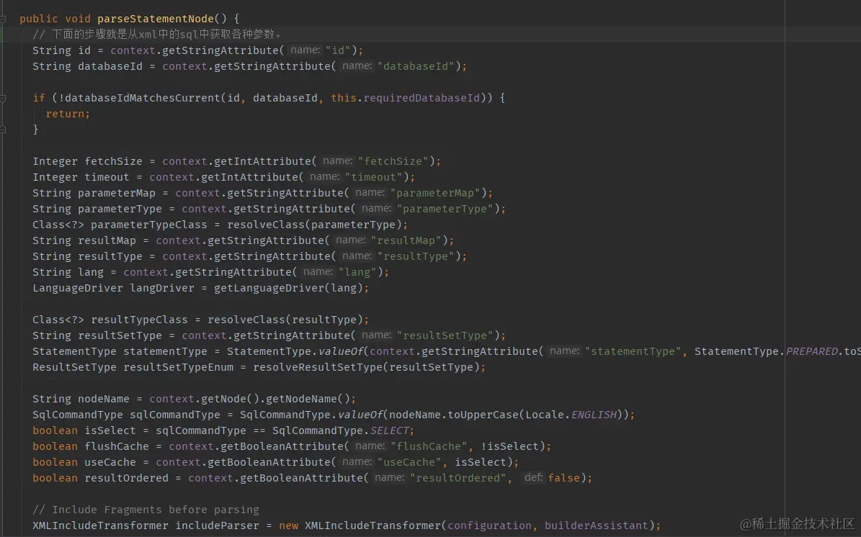Viewport: 861px width, 537px height.
Task: Click the getLanguageDriver method call
Action: (x=269, y=288)
